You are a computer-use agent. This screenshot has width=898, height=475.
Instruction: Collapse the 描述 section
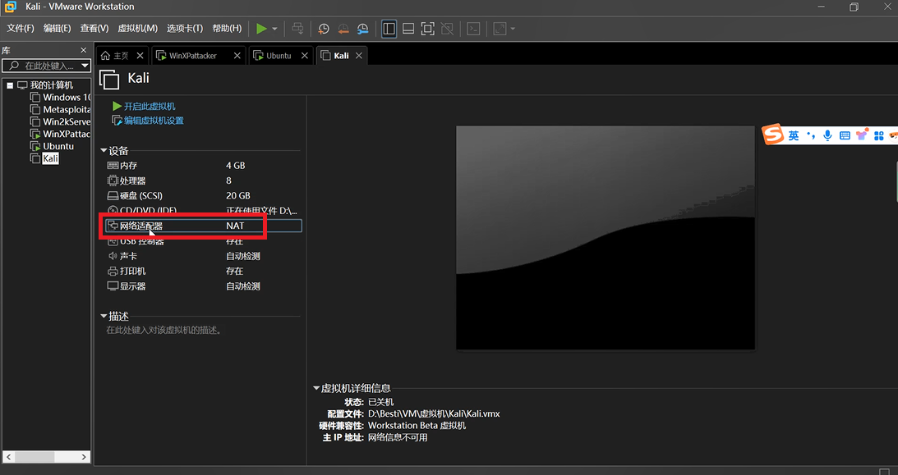(x=104, y=316)
